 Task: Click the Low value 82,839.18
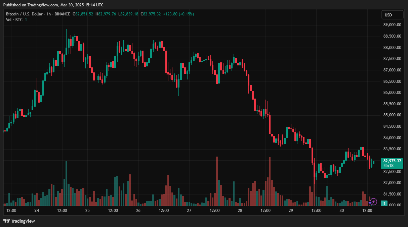pos(129,14)
